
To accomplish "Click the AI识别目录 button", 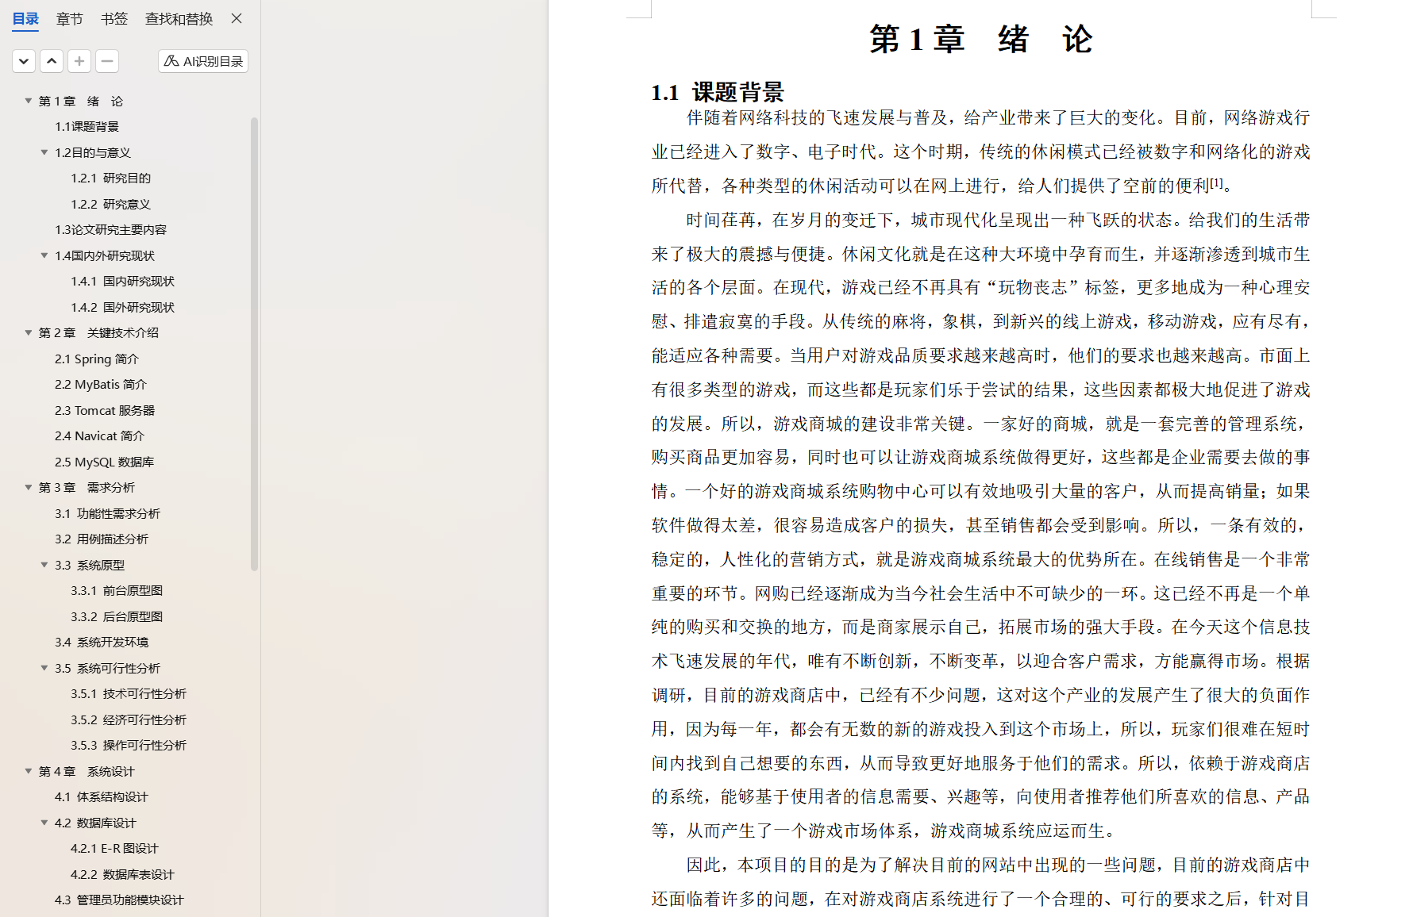I will coord(203,61).
